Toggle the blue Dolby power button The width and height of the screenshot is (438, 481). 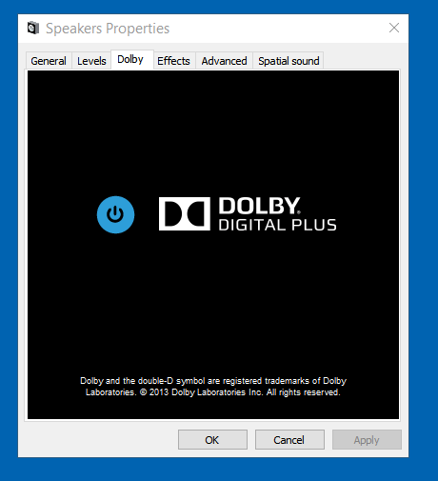tap(115, 214)
